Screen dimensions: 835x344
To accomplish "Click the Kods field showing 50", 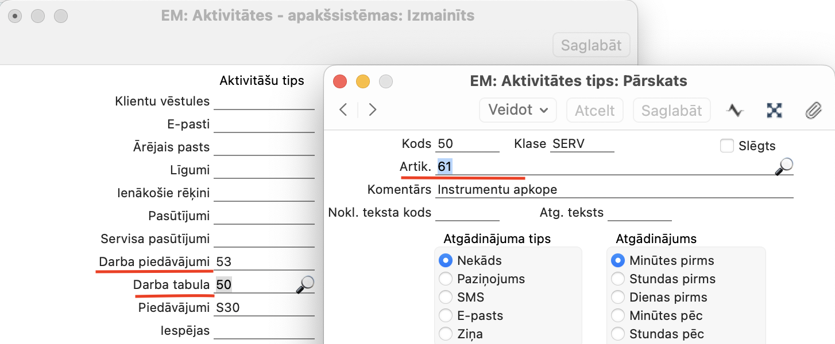I will tap(467, 144).
